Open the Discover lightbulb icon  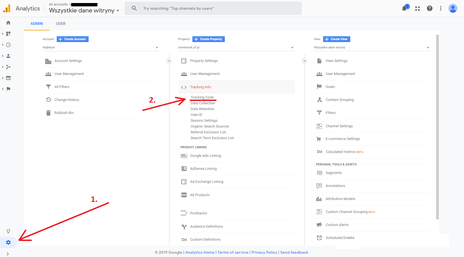pyautogui.click(x=8, y=231)
